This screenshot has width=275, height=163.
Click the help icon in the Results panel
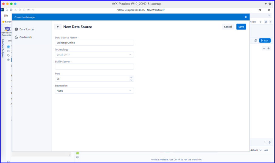pyautogui.click(x=77, y=157)
